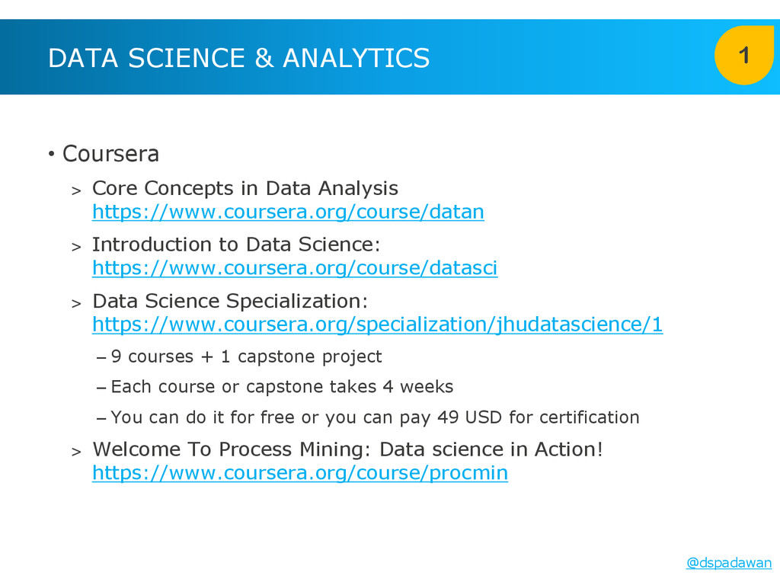Click the round bullet before Coursera
This screenshot has width=780, height=585.
(50, 155)
